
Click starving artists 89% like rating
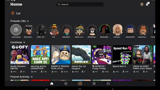click(x=34, y=72)
